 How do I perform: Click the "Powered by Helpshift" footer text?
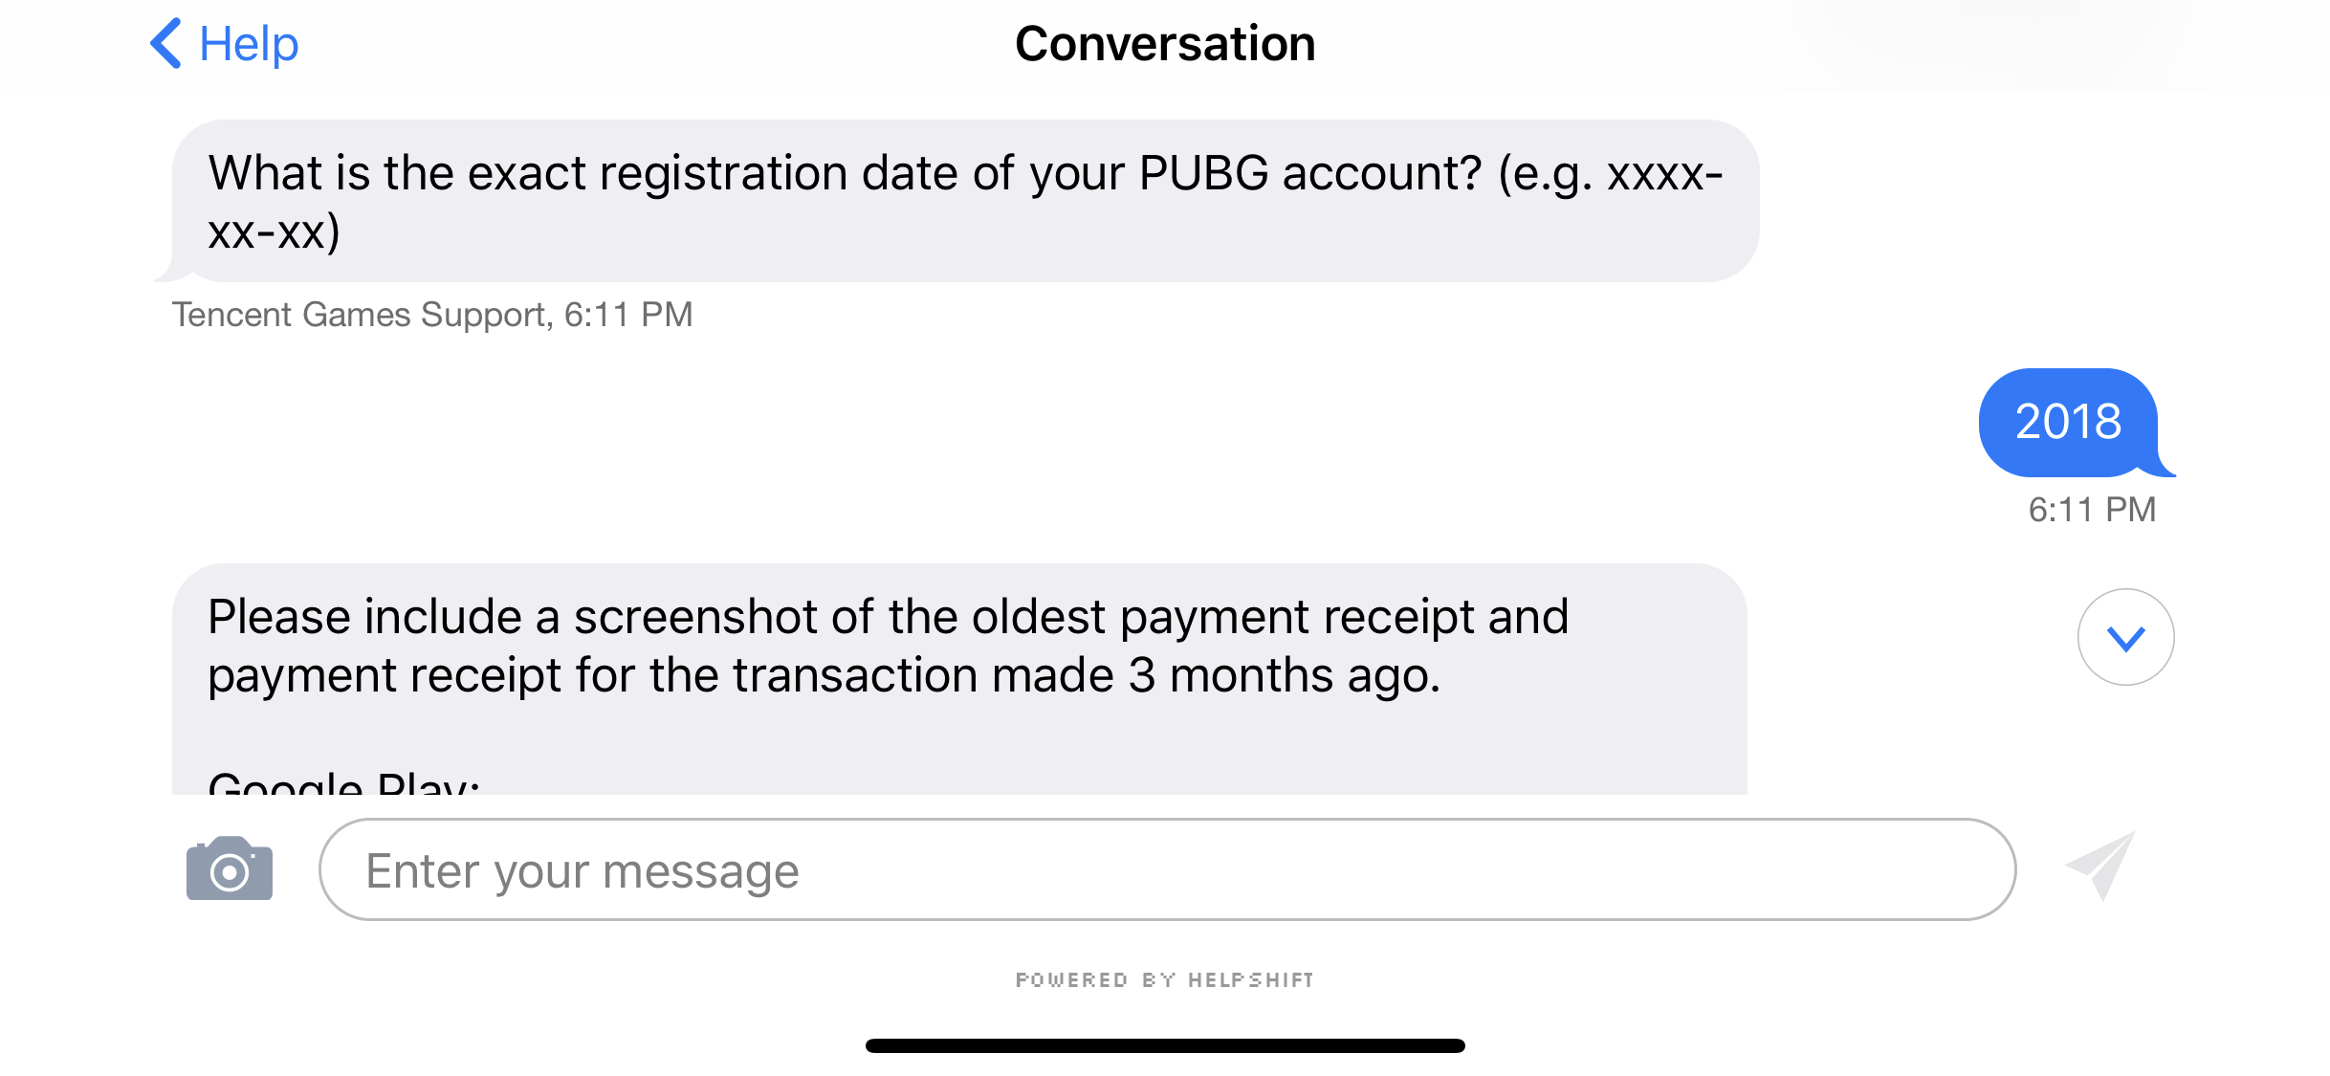tap(1165, 979)
